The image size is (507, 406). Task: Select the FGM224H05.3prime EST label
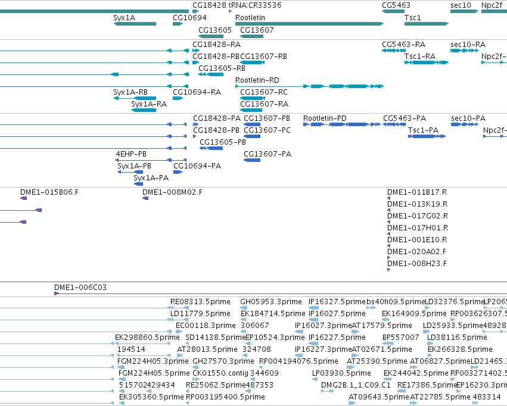tap(153, 361)
